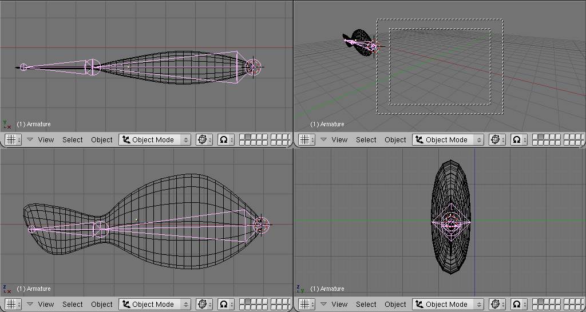Open window type selector in perspective viewport header
586x312 pixels.
click(x=307, y=139)
